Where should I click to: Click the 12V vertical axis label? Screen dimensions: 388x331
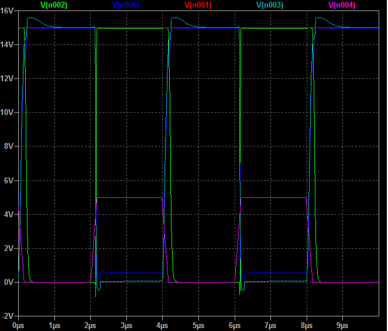tap(6, 79)
